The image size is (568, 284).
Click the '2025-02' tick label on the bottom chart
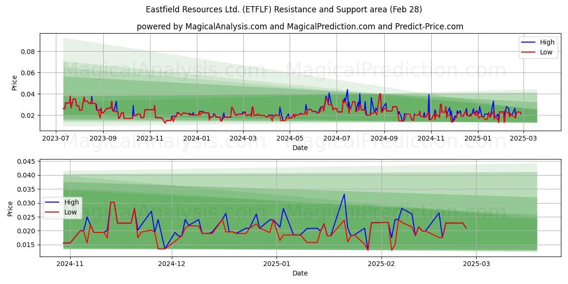click(x=382, y=264)
